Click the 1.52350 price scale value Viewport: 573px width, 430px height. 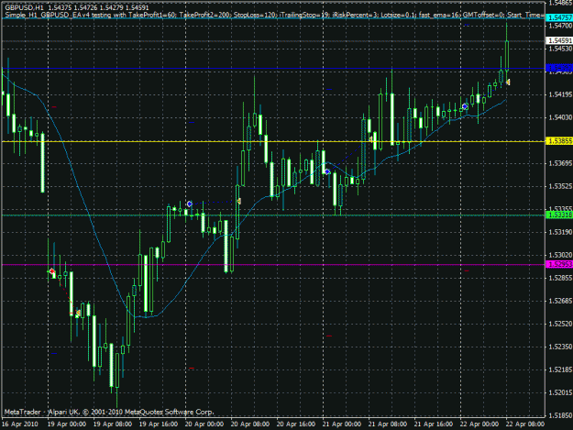[560, 347]
